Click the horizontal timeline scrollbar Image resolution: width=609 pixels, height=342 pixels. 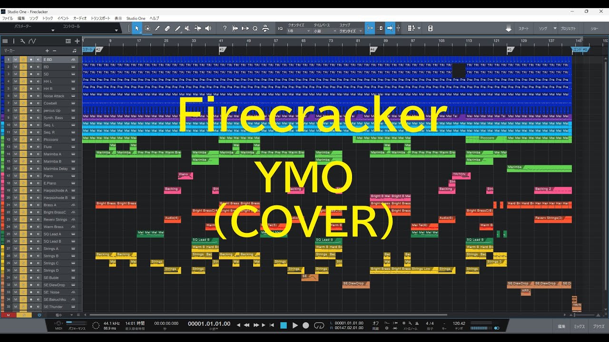click(x=269, y=315)
